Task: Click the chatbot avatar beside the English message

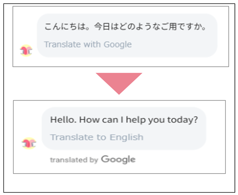Action: coord(28,143)
